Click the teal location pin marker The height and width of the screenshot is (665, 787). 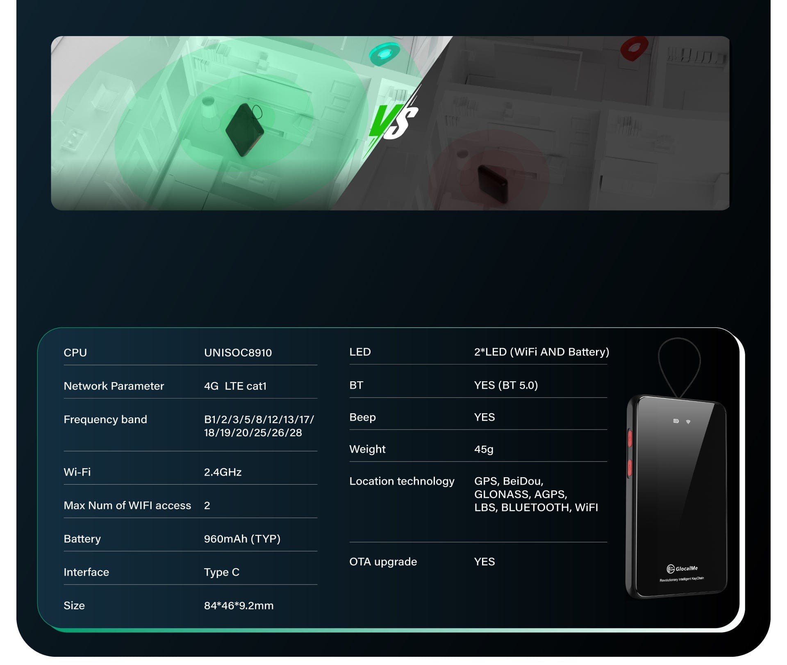[384, 54]
